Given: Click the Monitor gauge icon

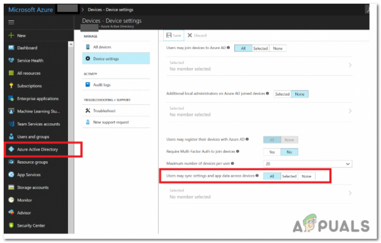Looking at the screenshot, I should point(11,200).
